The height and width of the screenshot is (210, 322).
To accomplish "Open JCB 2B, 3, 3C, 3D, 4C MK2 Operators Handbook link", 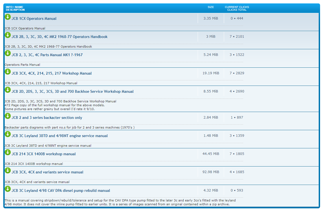I will coord(60,37).
